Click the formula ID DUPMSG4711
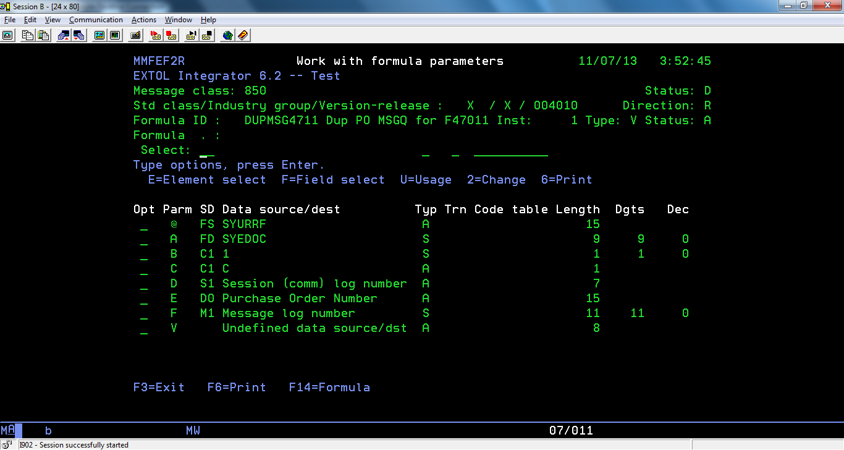 click(281, 121)
